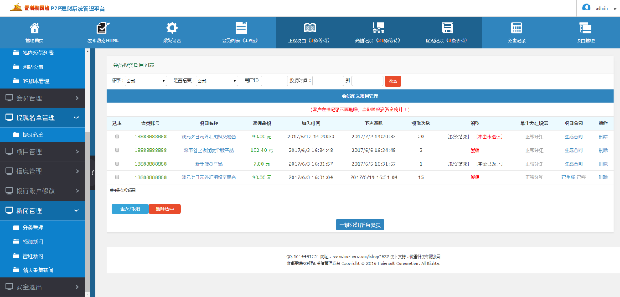Click 一键分红所有会员 button
The width and height of the screenshot is (620, 297).
pos(360,224)
